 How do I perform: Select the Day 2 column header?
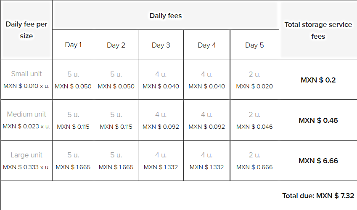(x=116, y=45)
